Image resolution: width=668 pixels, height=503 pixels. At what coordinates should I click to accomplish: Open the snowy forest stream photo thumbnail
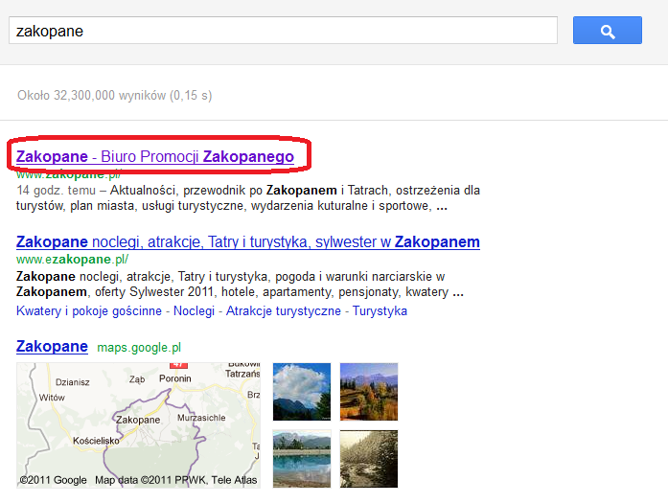(369, 459)
